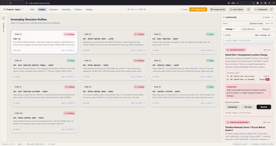
Task: Click the 1 Finding badge on Scene #8
Action: [x=139, y=87]
